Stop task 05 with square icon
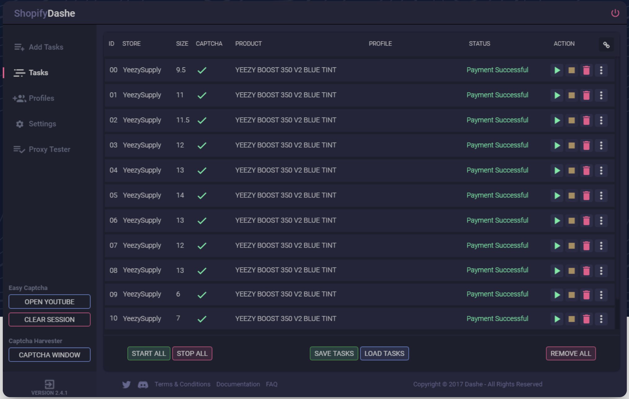Viewport: 629px width, 399px height. (x=572, y=195)
